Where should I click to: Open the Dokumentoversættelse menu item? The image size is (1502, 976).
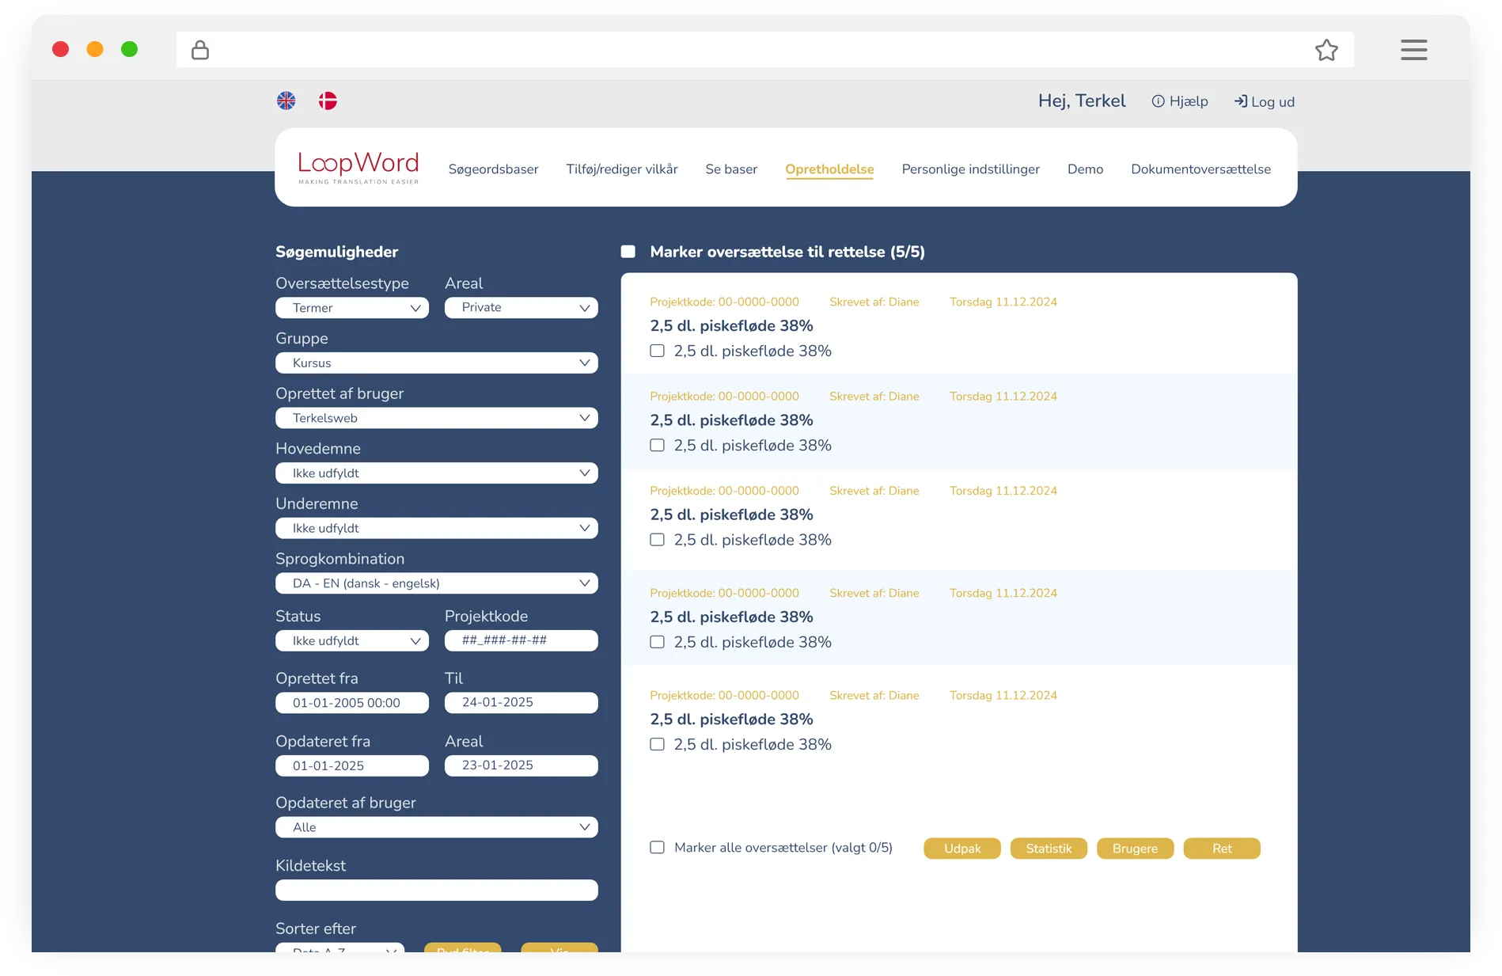pyautogui.click(x=1200, y=169)
